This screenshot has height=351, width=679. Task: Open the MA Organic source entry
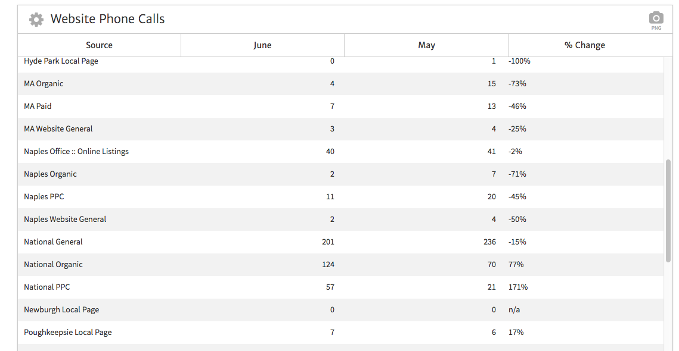point(44,83)
